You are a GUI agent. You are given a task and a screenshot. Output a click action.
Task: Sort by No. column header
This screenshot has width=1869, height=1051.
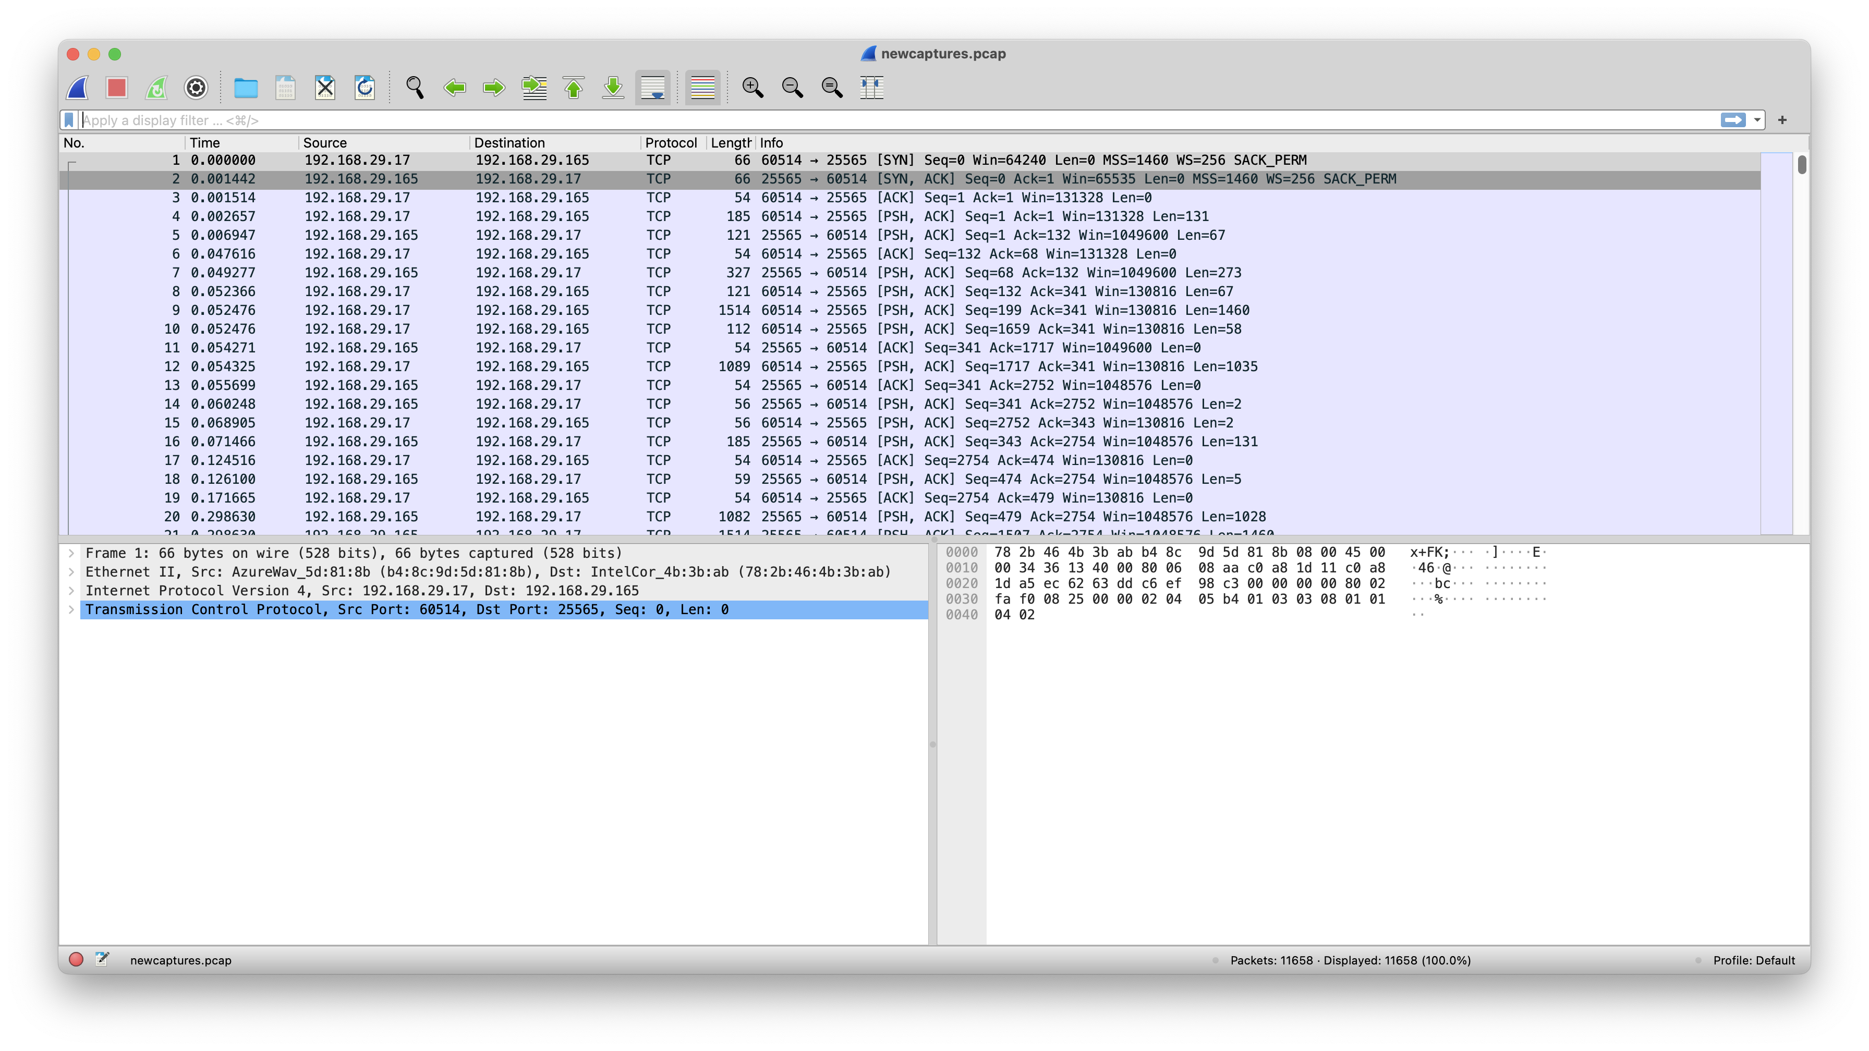pos(122,143)
